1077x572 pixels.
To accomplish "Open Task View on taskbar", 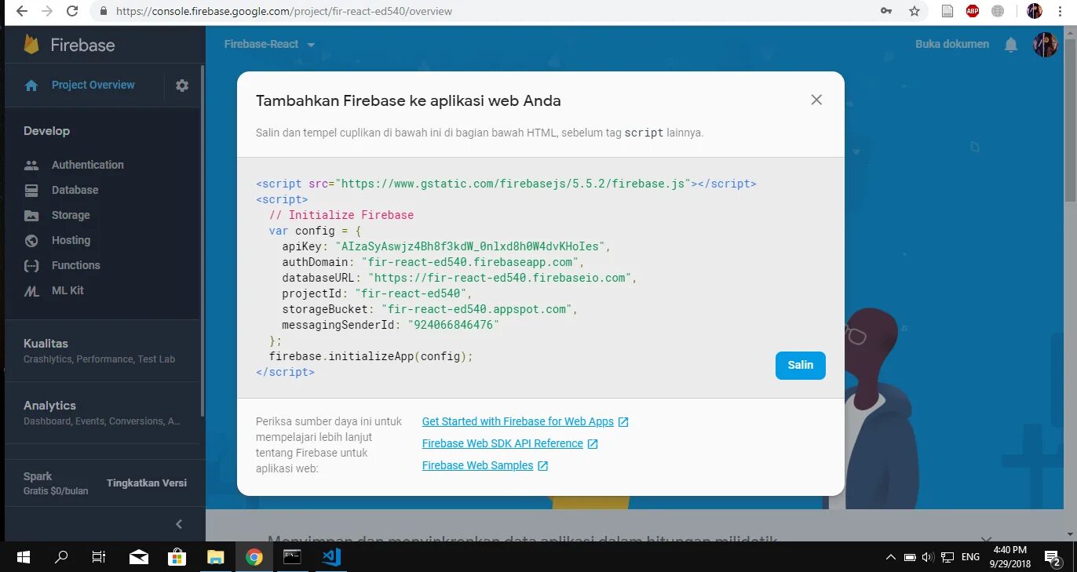I will coord(99,557).
